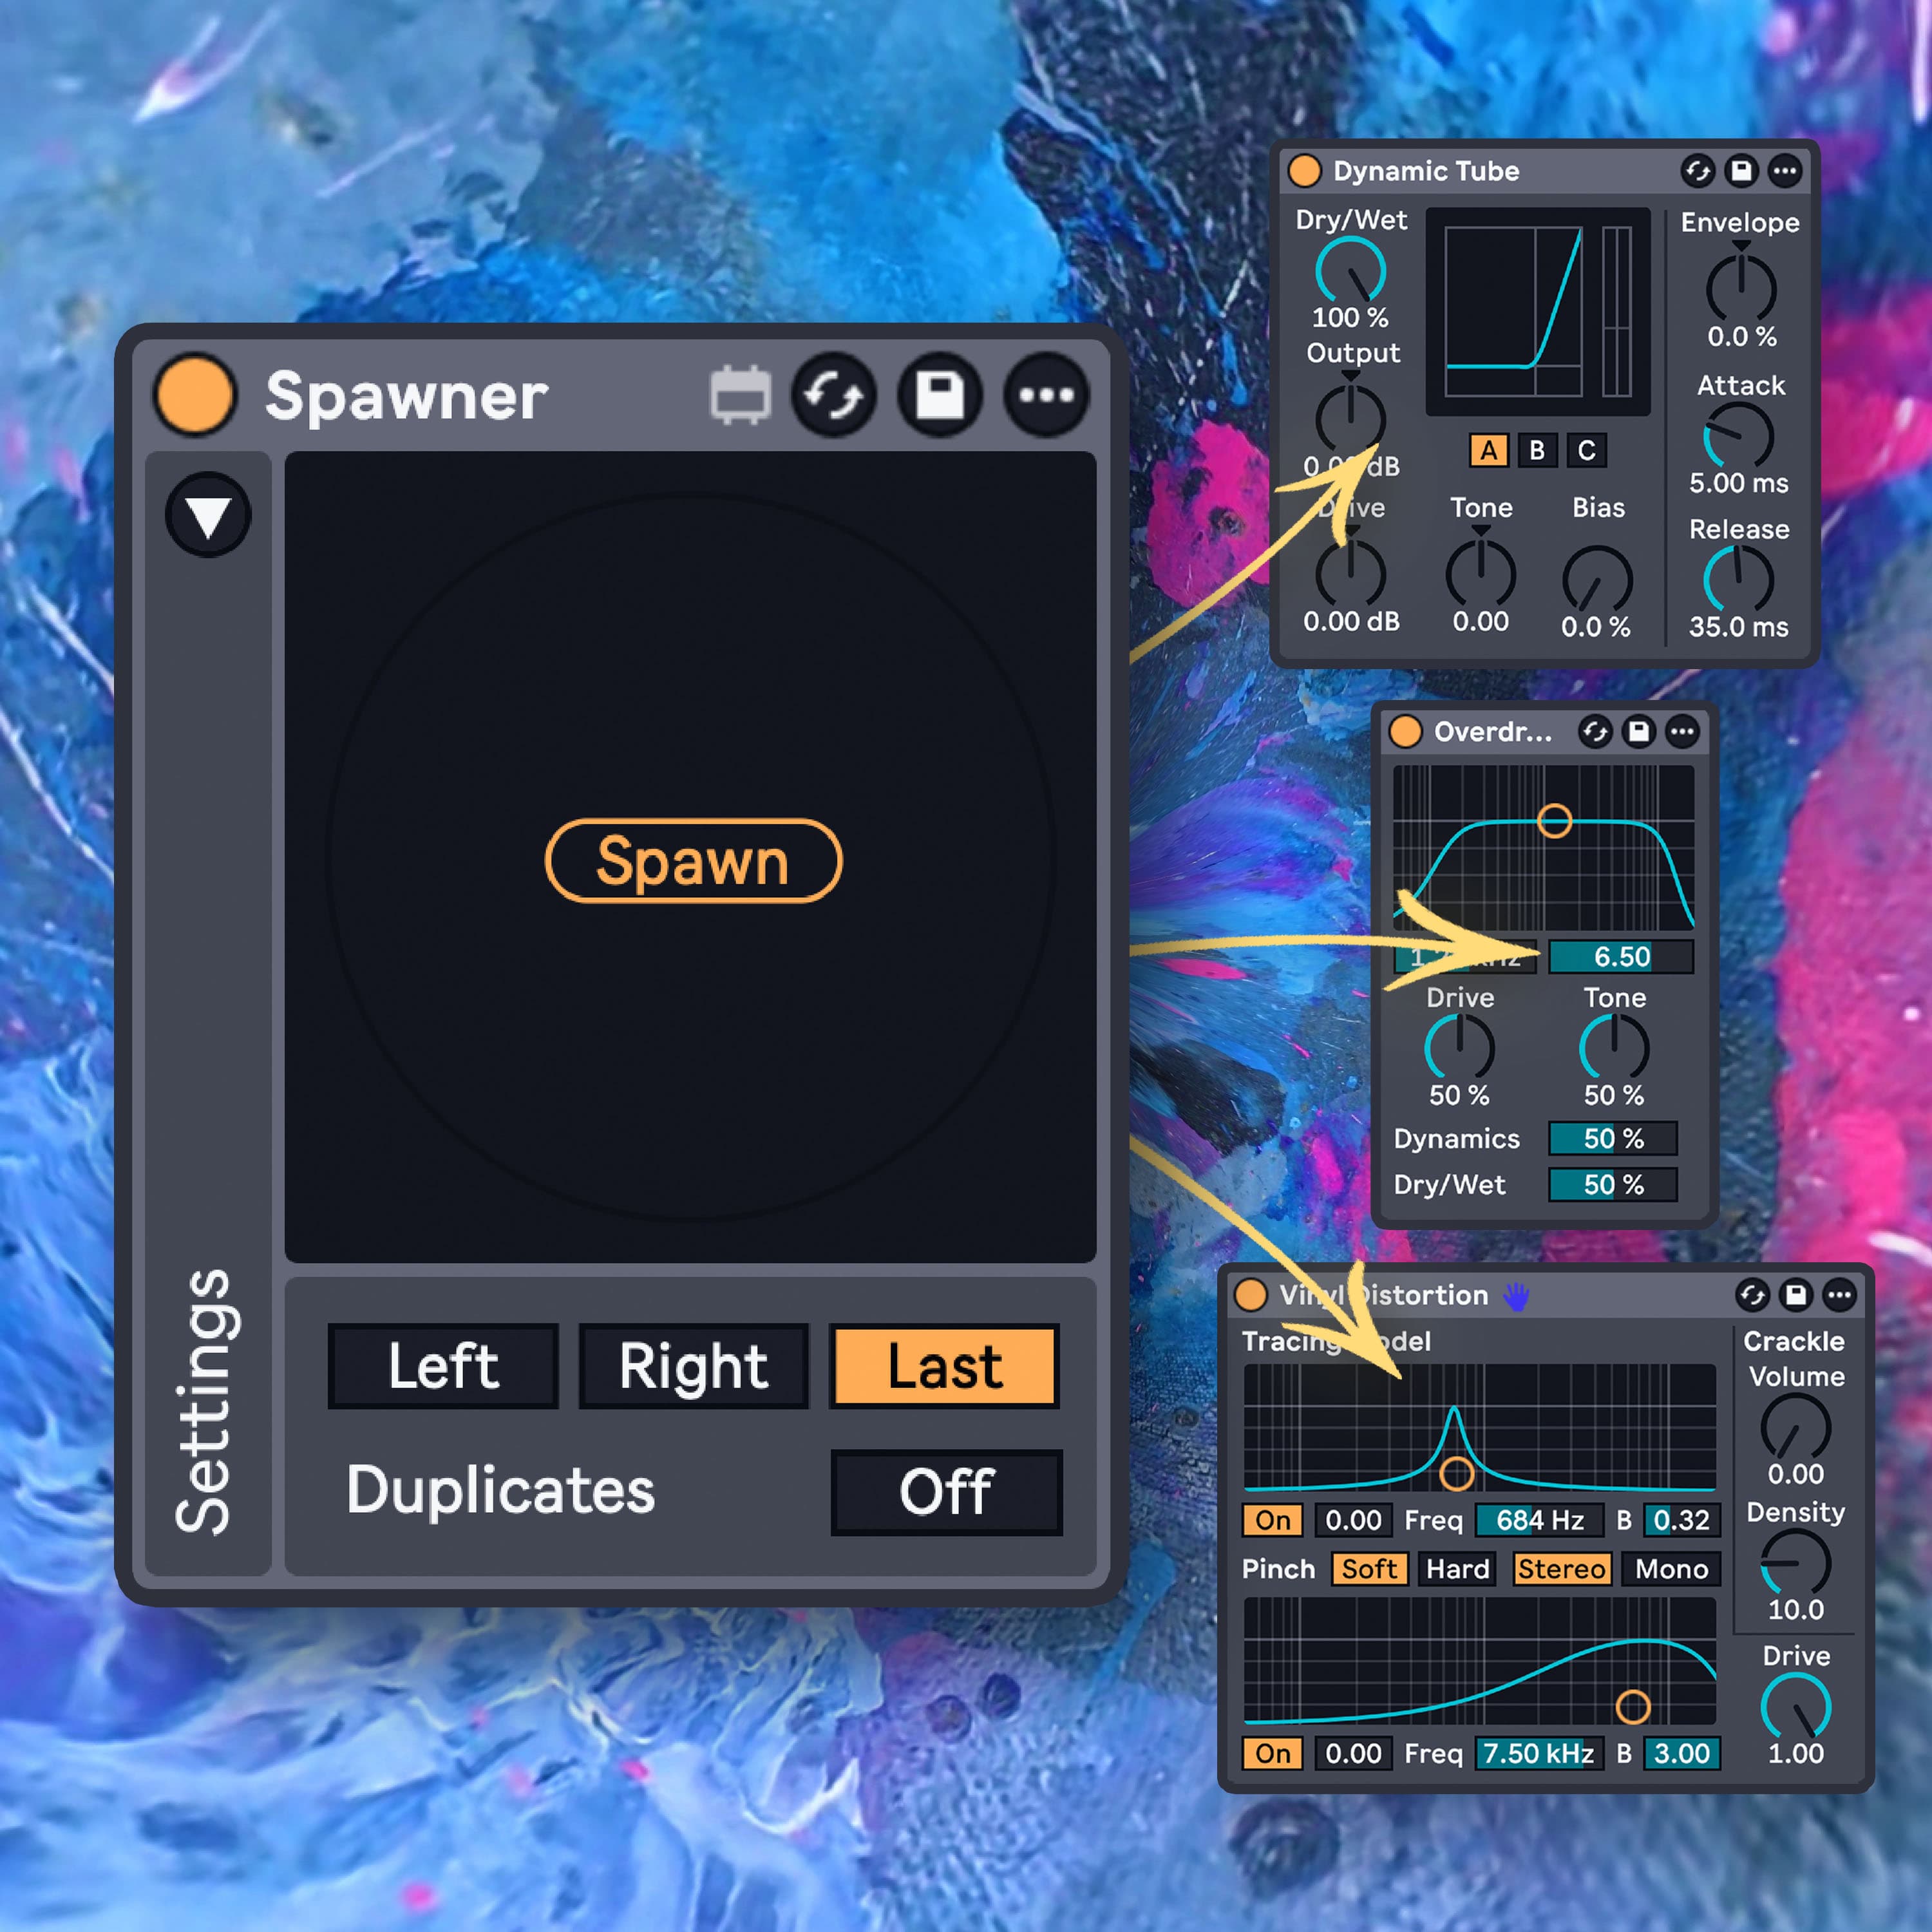Toggle the Duplicates Off button

click(946, 1492)
